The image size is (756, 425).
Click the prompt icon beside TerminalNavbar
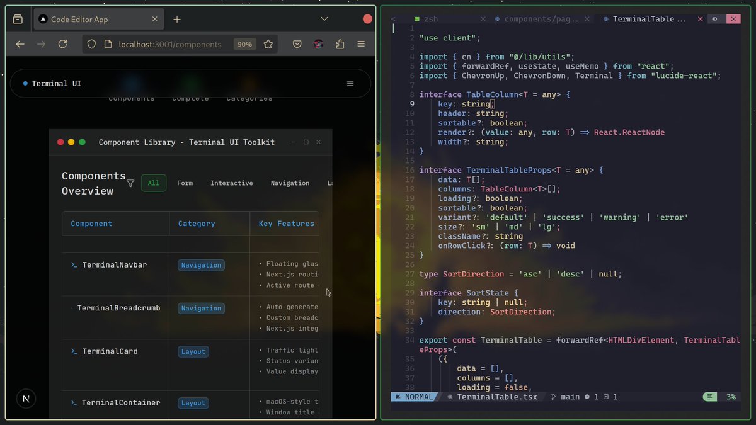click(74, 265)
